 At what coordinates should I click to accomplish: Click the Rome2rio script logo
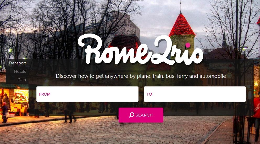coord(141,49)
